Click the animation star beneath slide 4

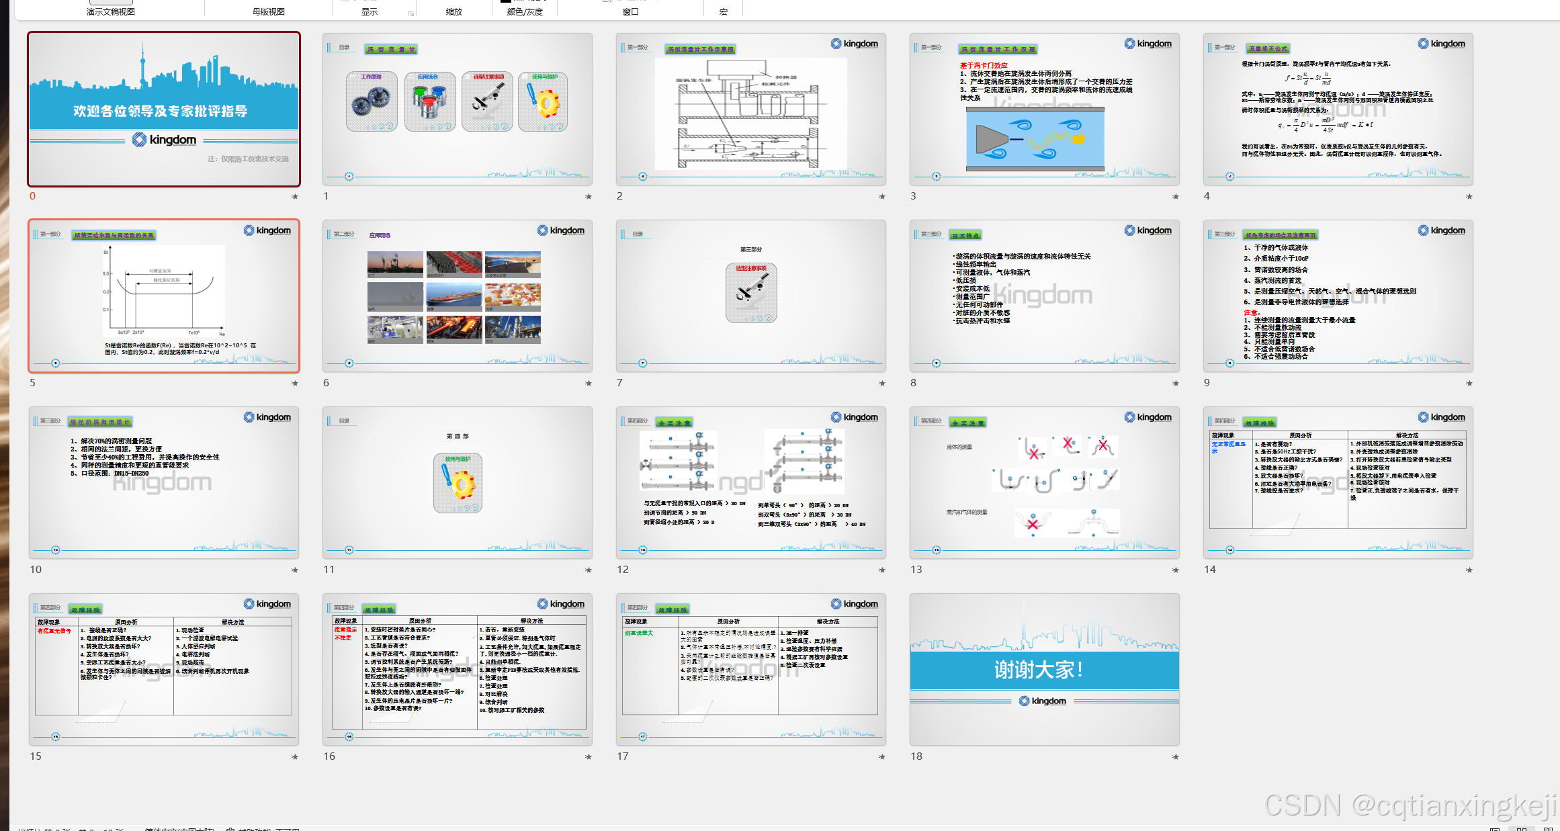[1469, 196]
